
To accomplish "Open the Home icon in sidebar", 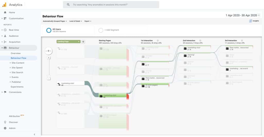I will pyautogui.click(x=5, y=12).
